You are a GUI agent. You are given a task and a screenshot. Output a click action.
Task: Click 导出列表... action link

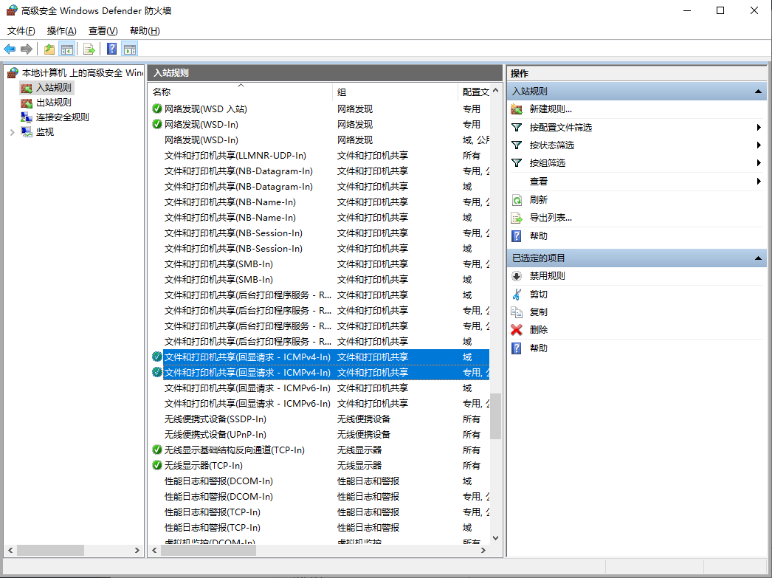point(551,218)
